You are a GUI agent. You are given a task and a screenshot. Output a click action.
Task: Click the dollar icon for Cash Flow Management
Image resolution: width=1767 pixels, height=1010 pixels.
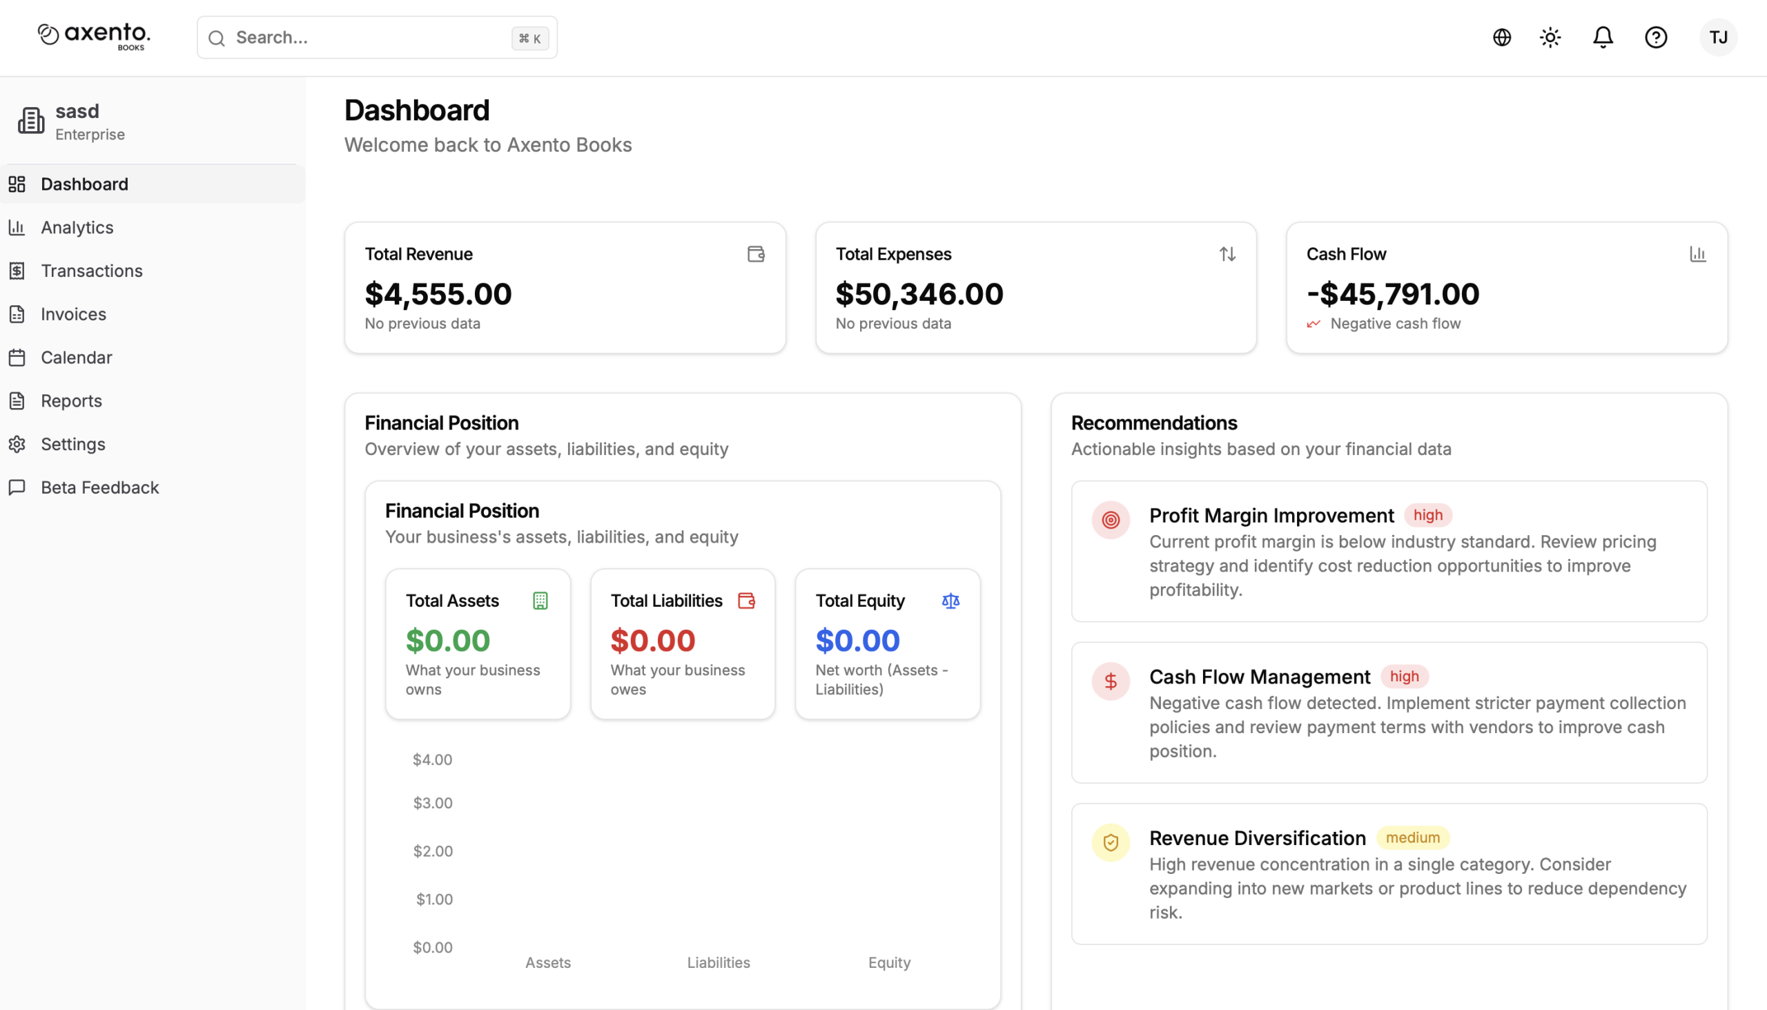[x=1111, y=681]
